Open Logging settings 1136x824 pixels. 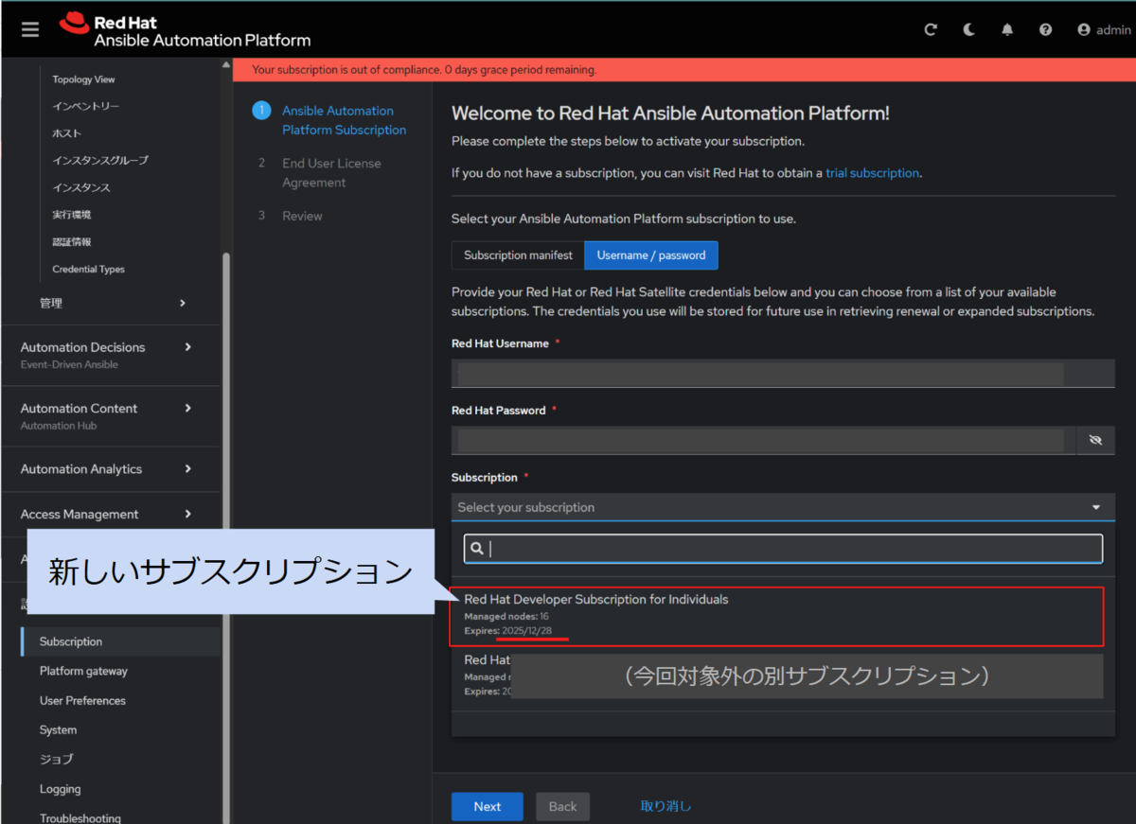(x=60, y=789)
